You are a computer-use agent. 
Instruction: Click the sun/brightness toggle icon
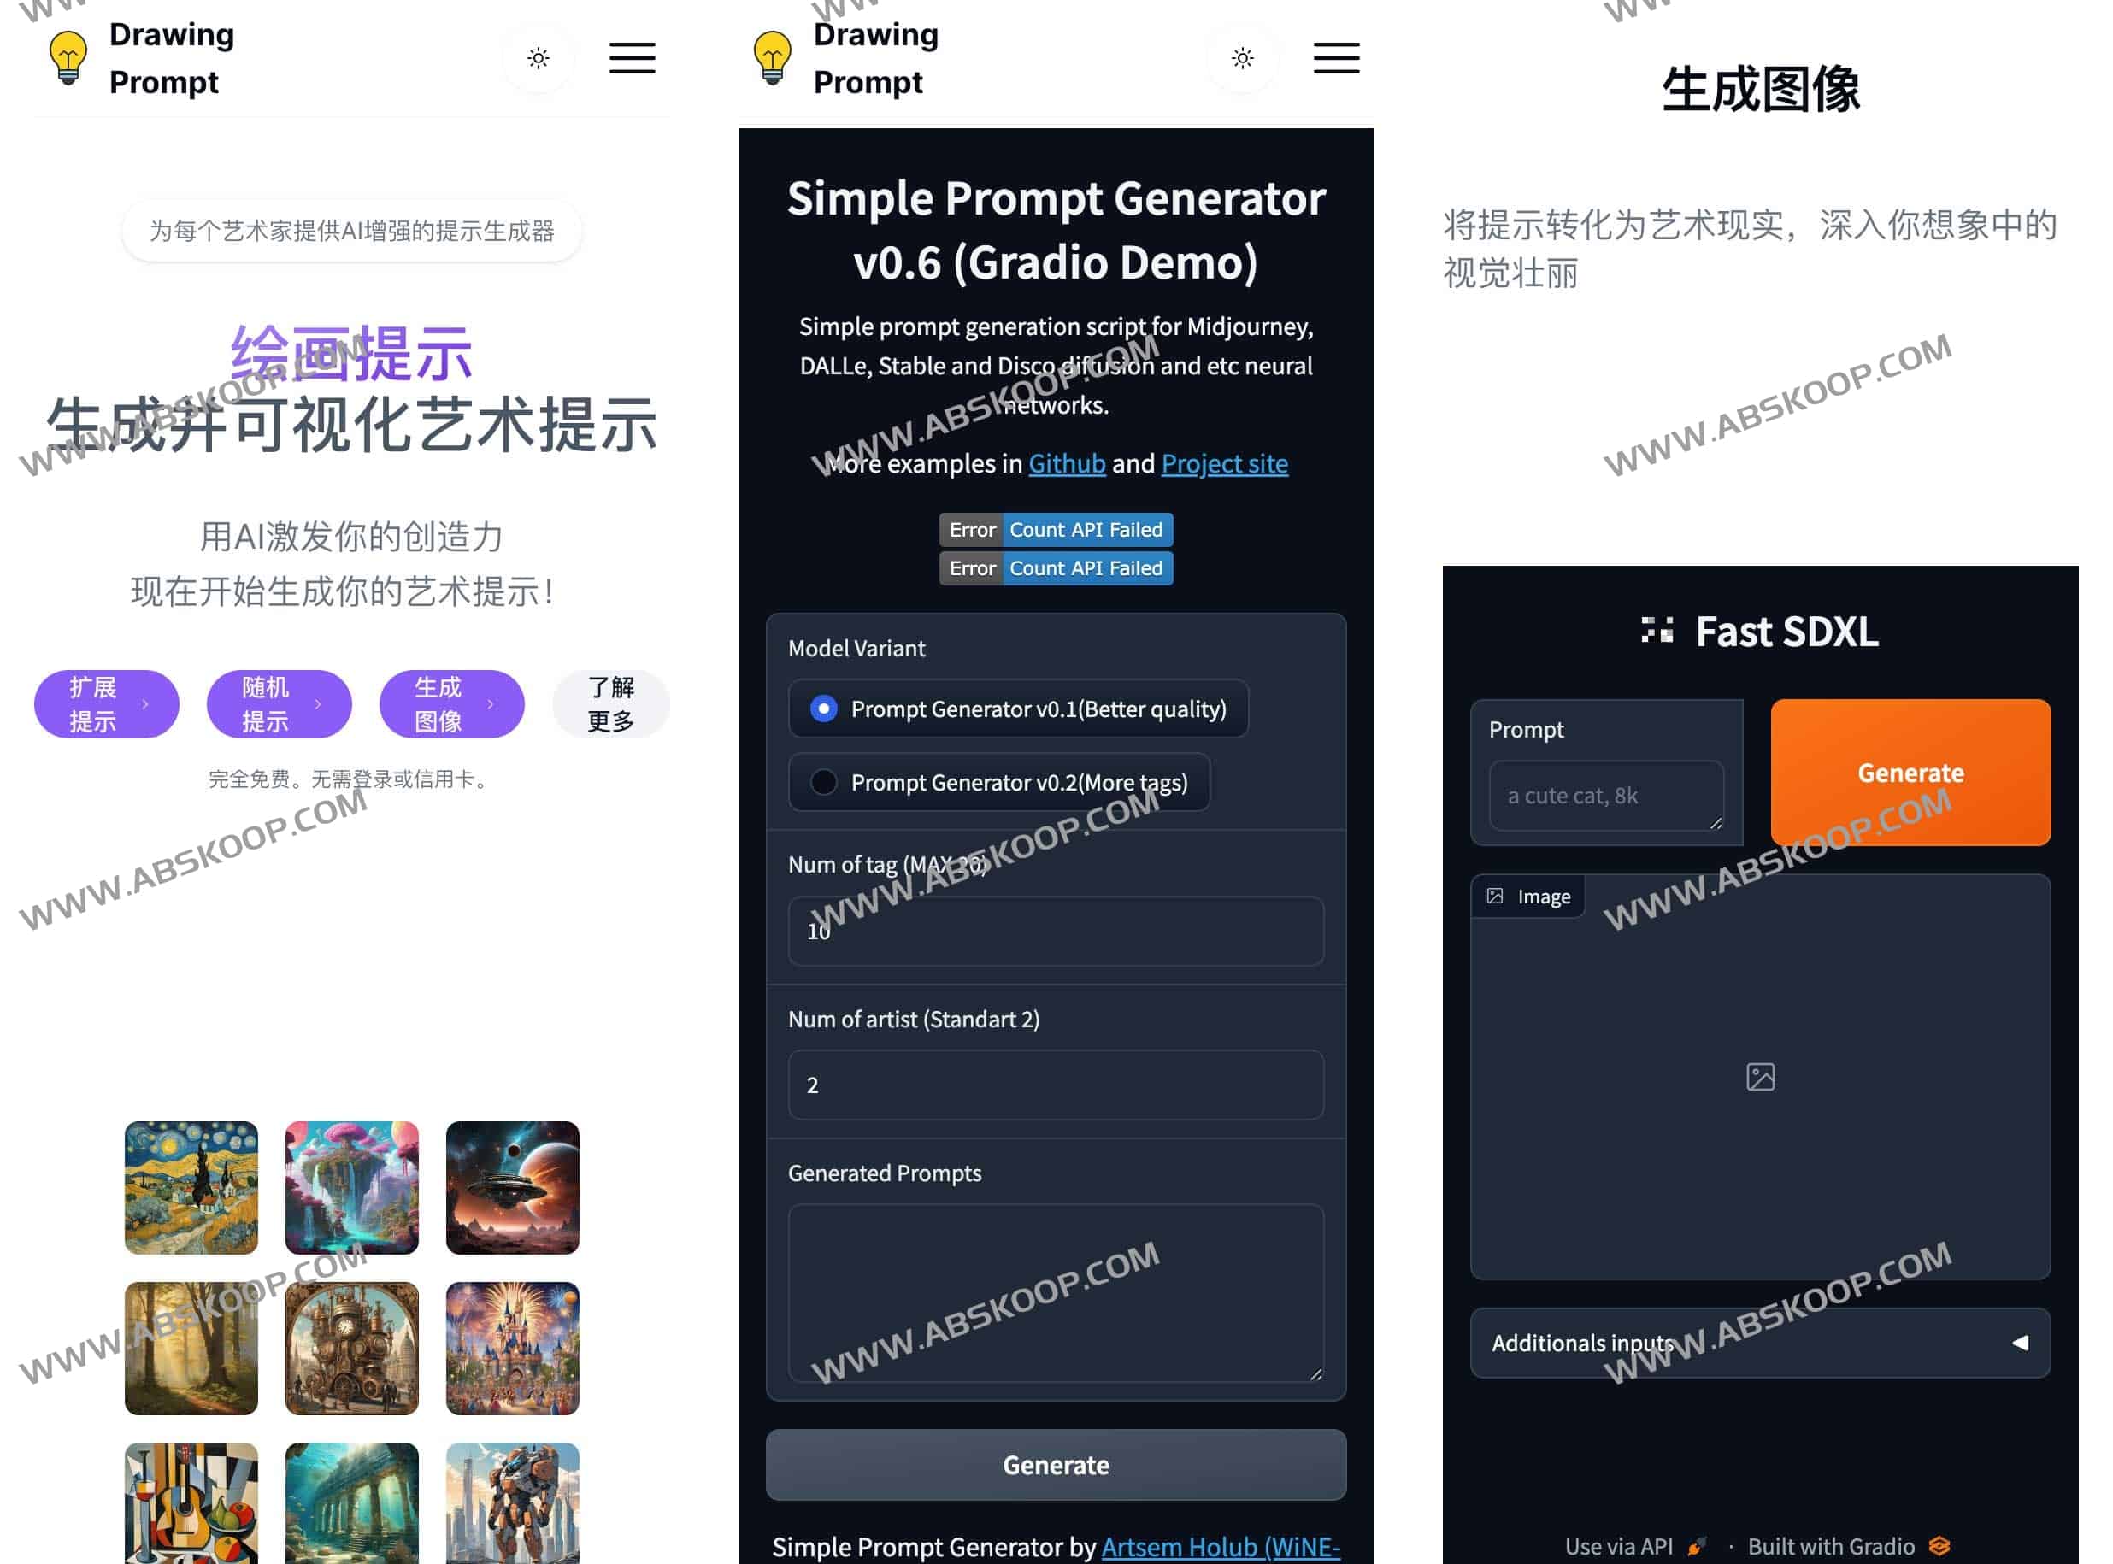[x=539, y=57]
